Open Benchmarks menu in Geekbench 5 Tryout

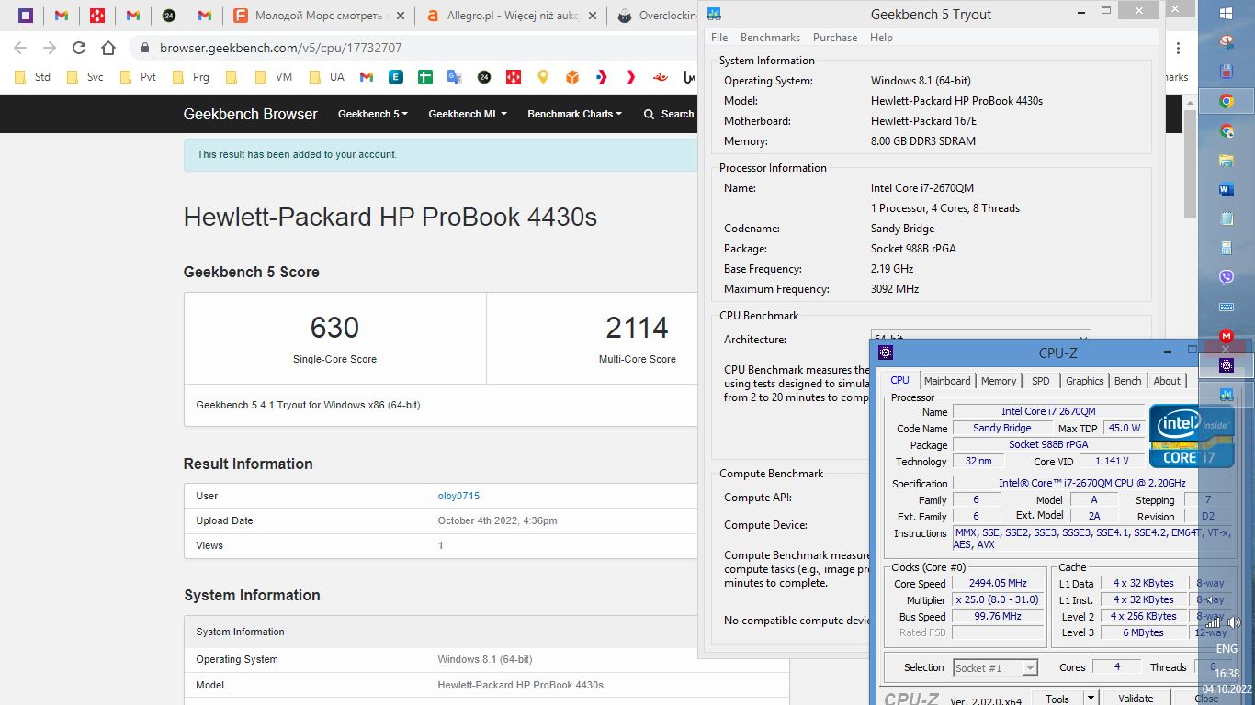[770, 38]
